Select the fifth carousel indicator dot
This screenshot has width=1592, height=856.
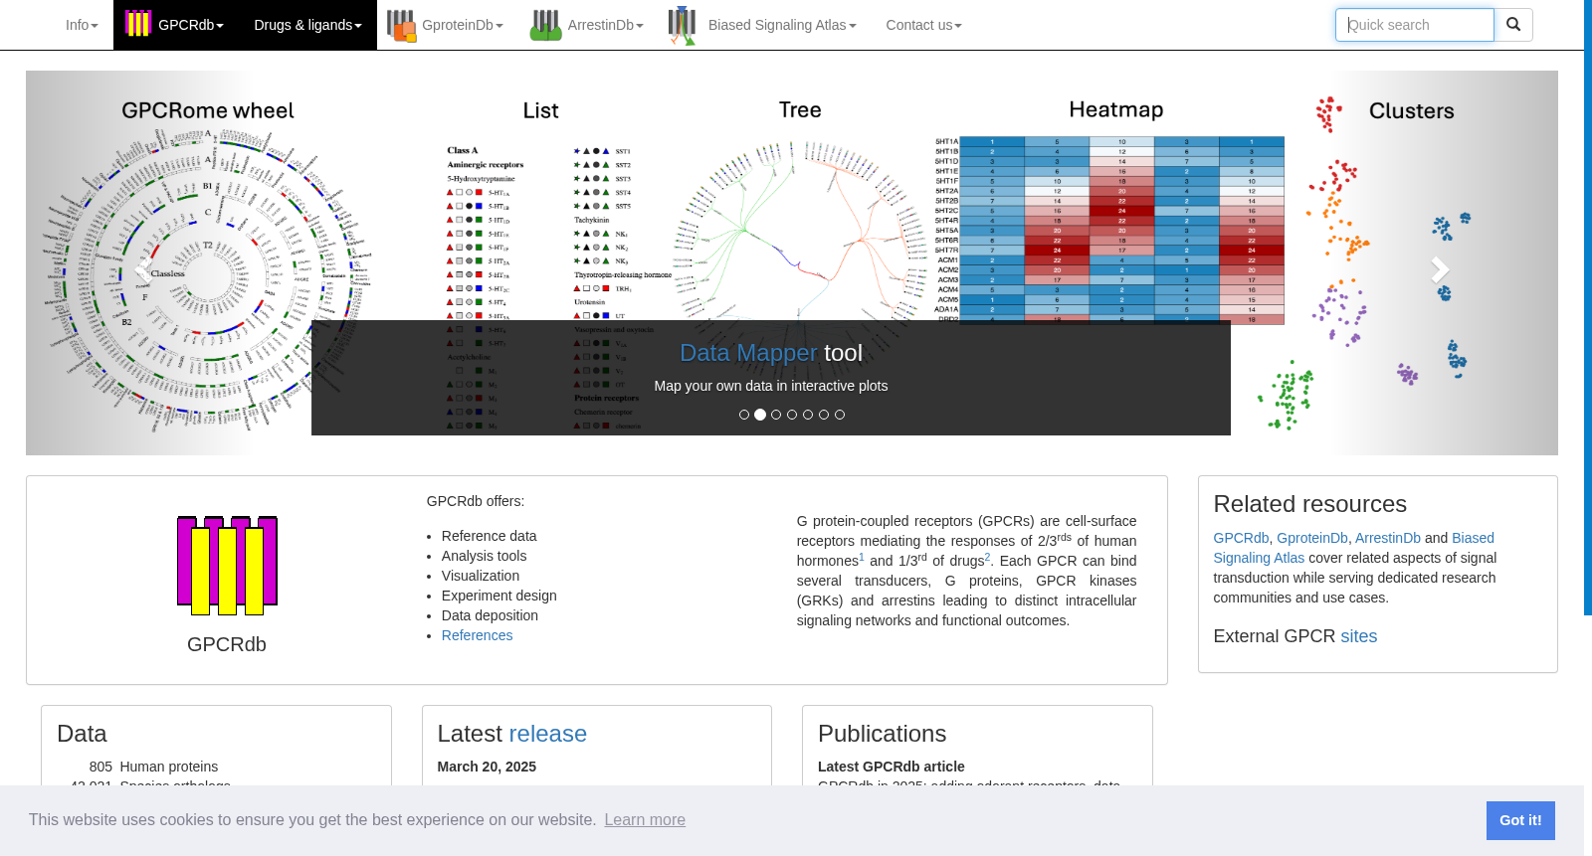coord(808,415)
